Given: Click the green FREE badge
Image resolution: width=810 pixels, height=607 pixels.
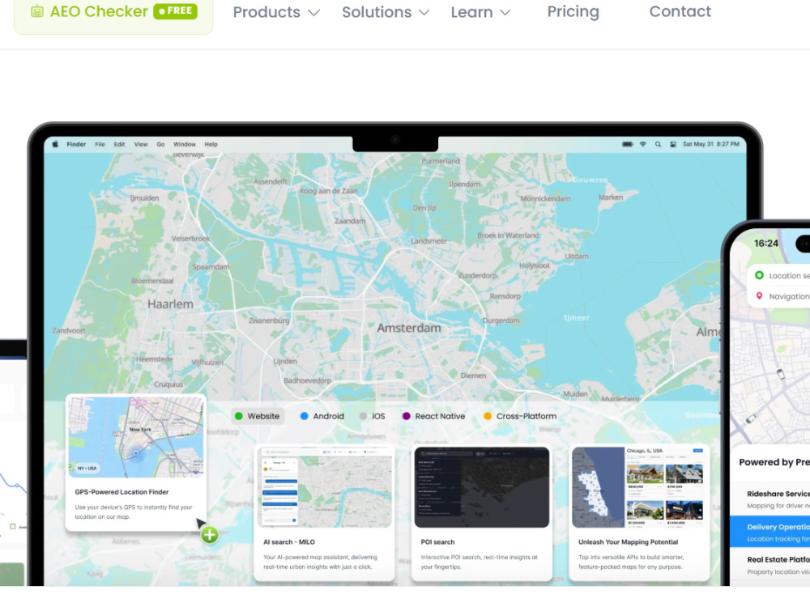Looking at the screenshot, I should [x=175, y=11].
